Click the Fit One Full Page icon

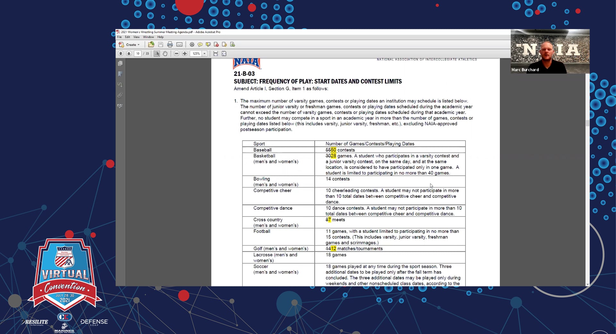pyautogui.click(x=224, y=54)
